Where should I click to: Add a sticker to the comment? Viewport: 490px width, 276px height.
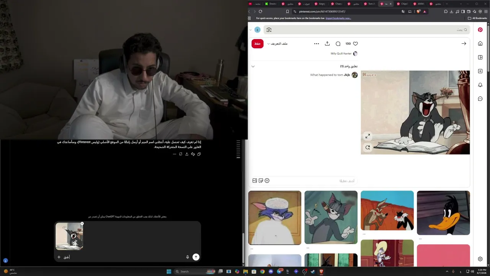pyautogui.click(x=261, y=181)
